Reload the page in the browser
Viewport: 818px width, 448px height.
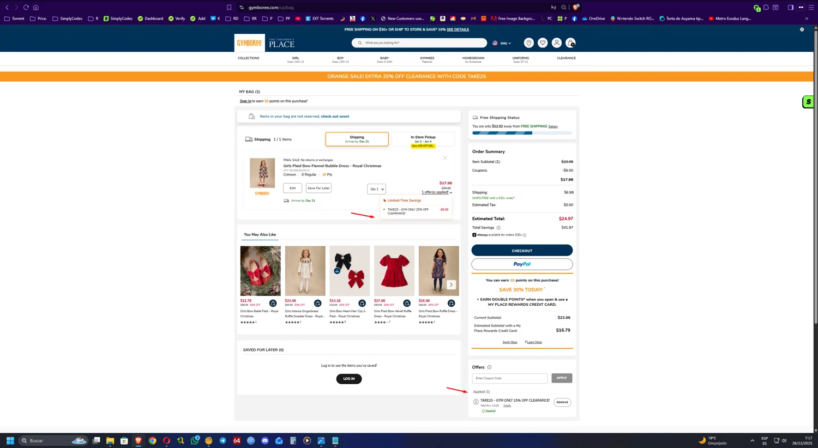pos(26,8)
